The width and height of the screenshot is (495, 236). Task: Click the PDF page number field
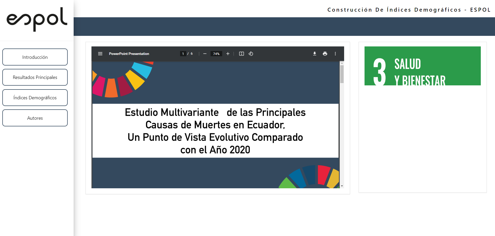(x=183, y=54)
